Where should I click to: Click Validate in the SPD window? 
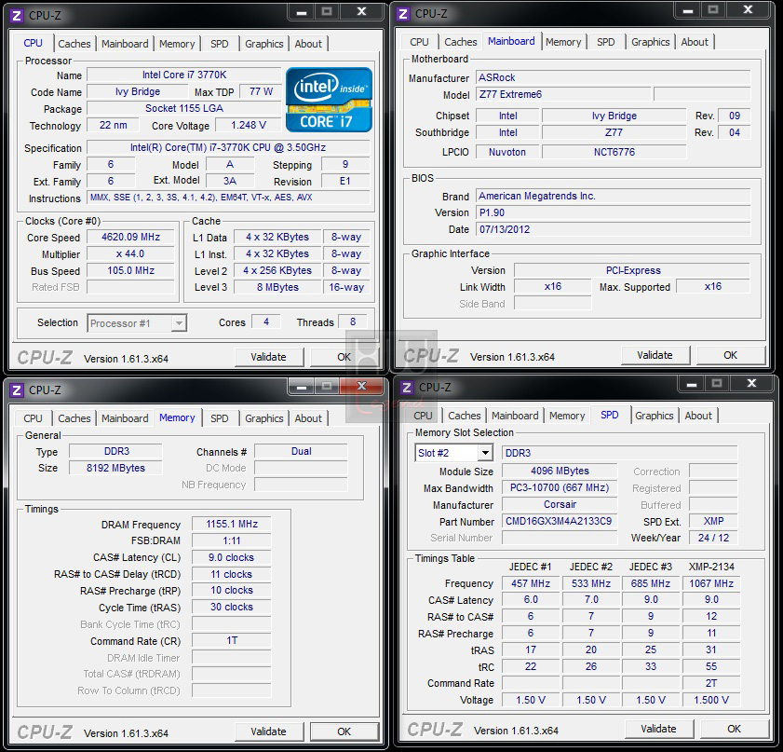coord(658,730)
